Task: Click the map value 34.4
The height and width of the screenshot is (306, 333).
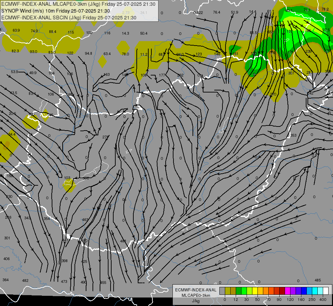Action: pyautogui.click(x=12, y=134)
